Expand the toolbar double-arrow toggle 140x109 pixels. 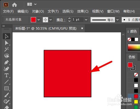4,26
